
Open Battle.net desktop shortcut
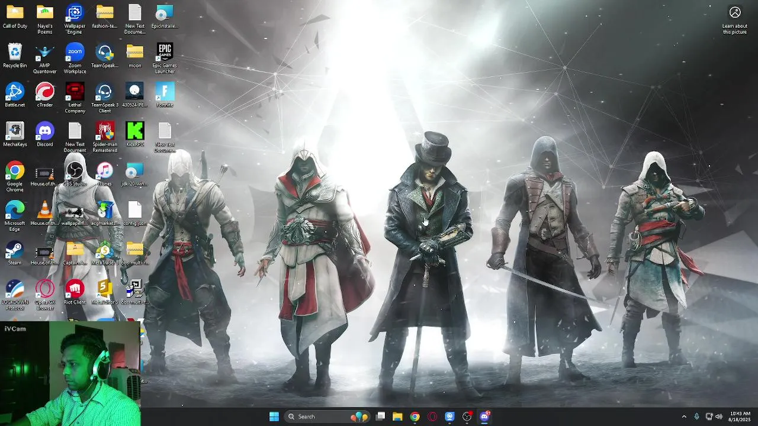[x=15, y=95]
